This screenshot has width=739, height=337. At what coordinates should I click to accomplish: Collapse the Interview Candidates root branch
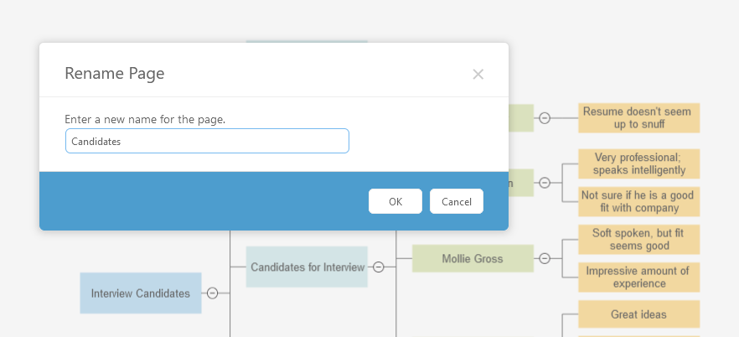tap(212, 293)
